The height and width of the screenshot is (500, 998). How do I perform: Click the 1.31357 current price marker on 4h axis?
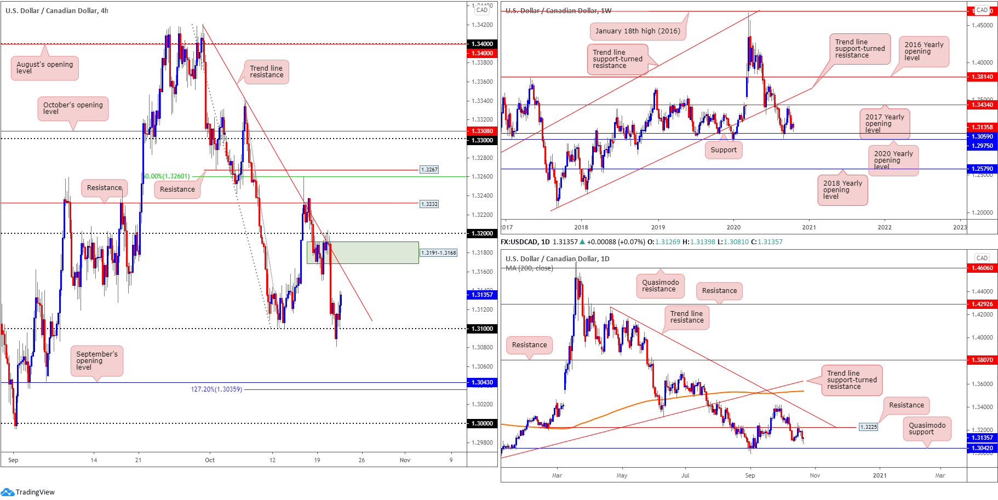click(x=482, y=295)
